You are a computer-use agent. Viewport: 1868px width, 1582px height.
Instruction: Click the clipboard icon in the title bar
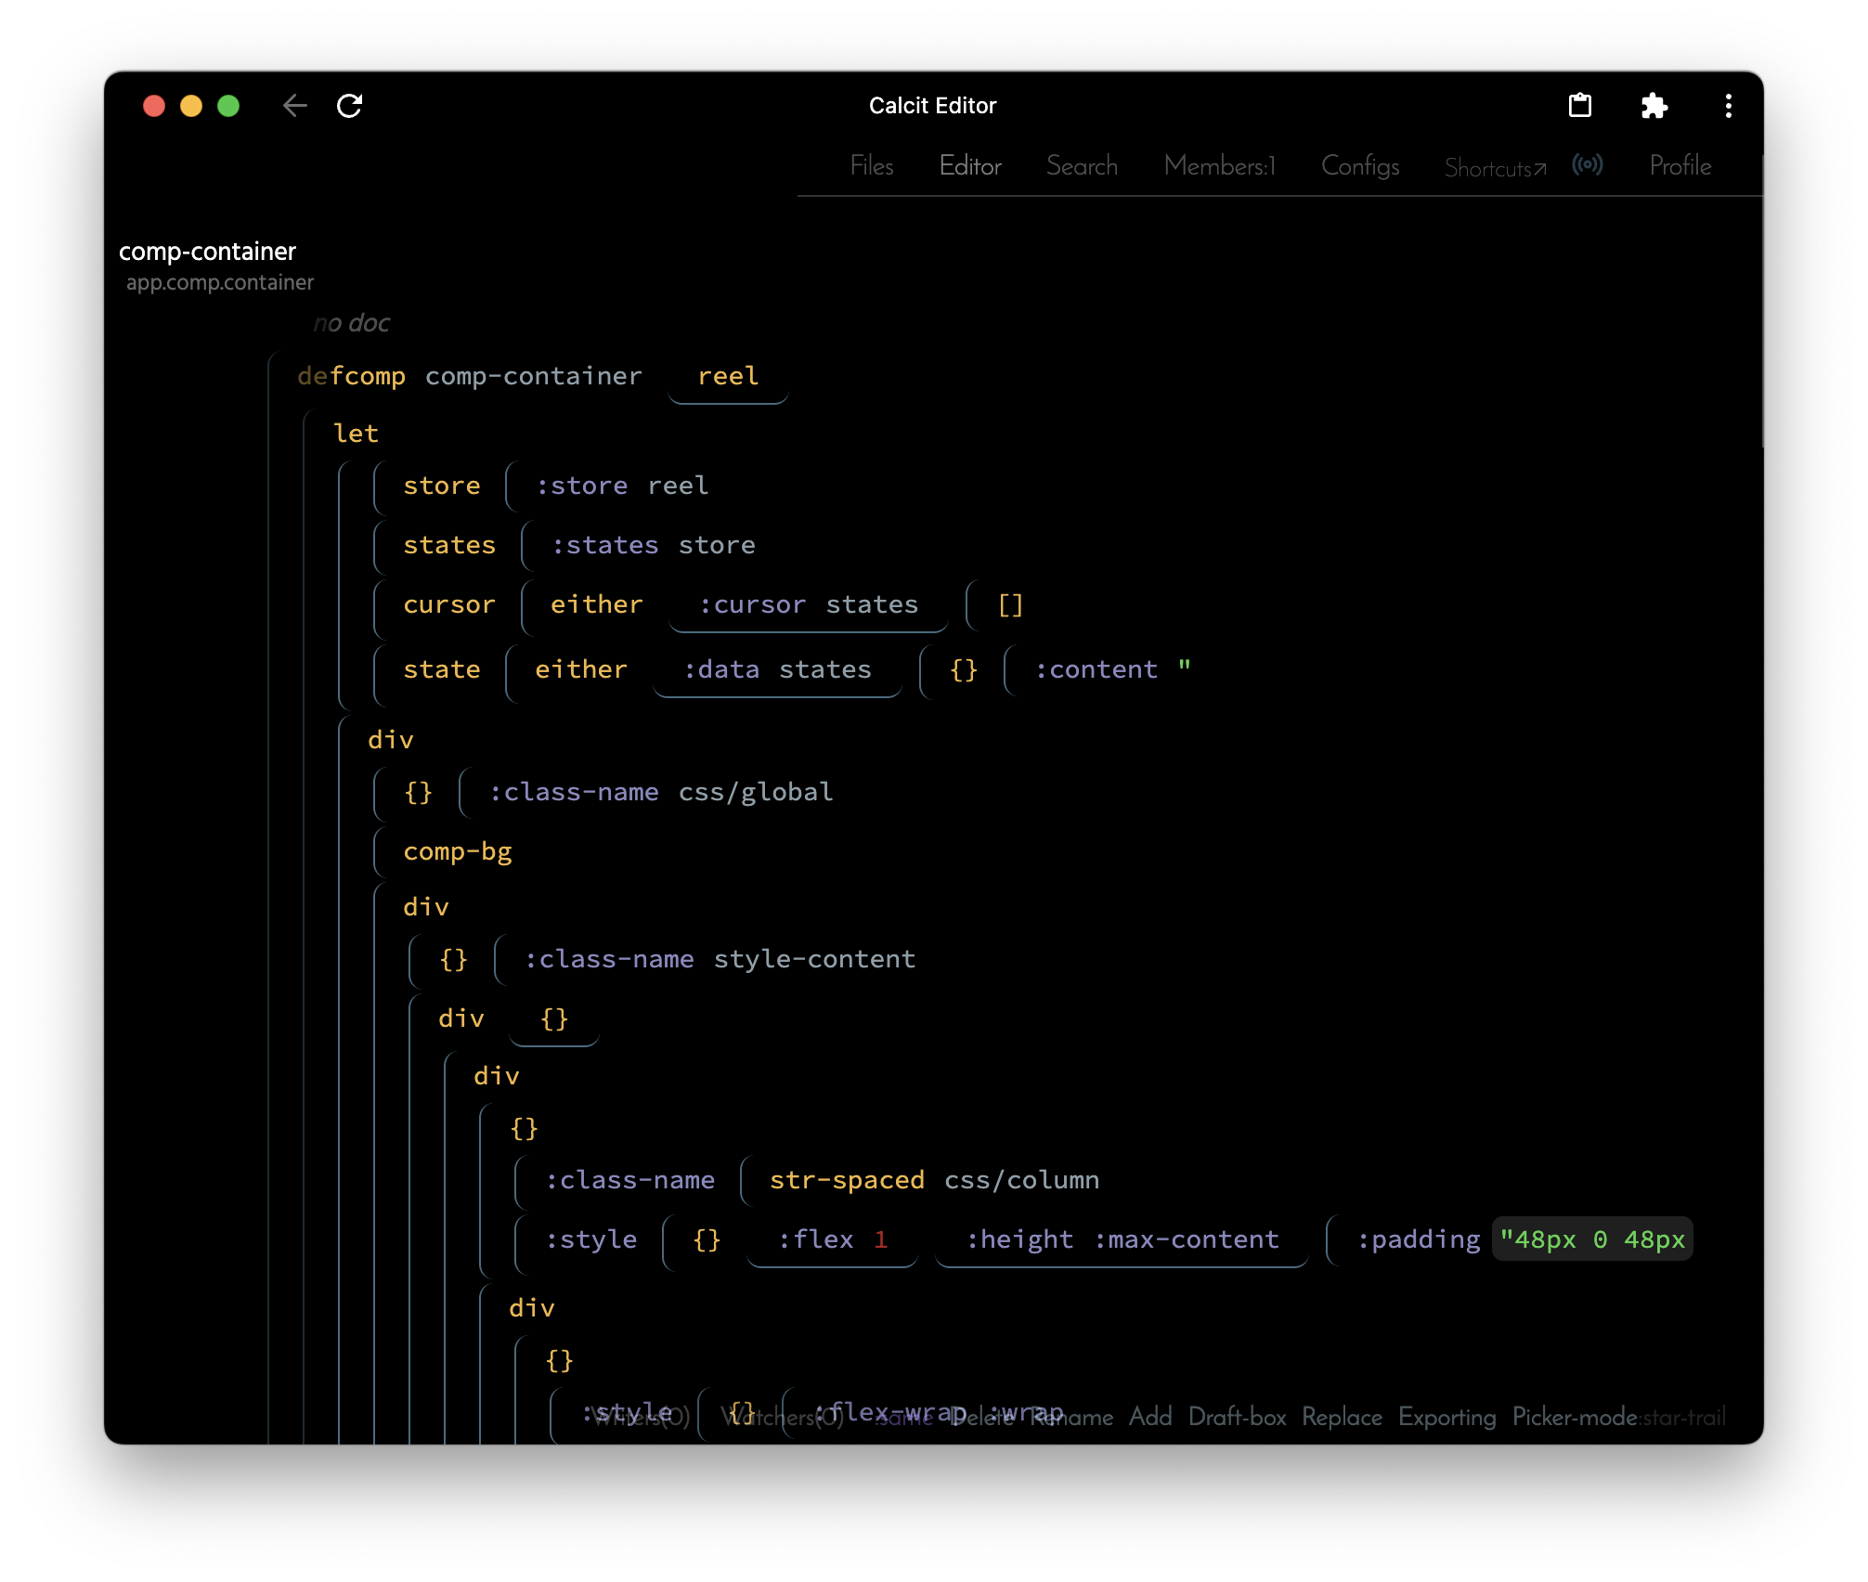[x=1582, y=106]
